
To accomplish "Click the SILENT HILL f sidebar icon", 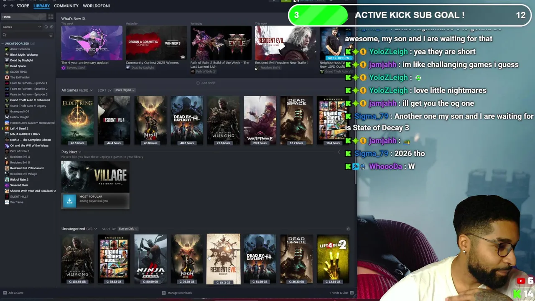I will point(7,196).
